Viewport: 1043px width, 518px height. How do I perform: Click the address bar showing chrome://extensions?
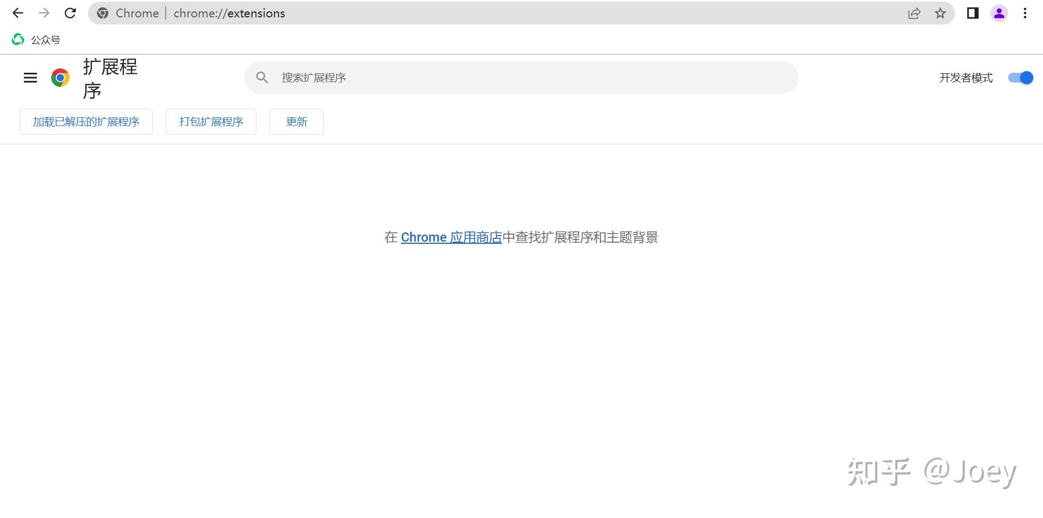click(x=229, y=13)
